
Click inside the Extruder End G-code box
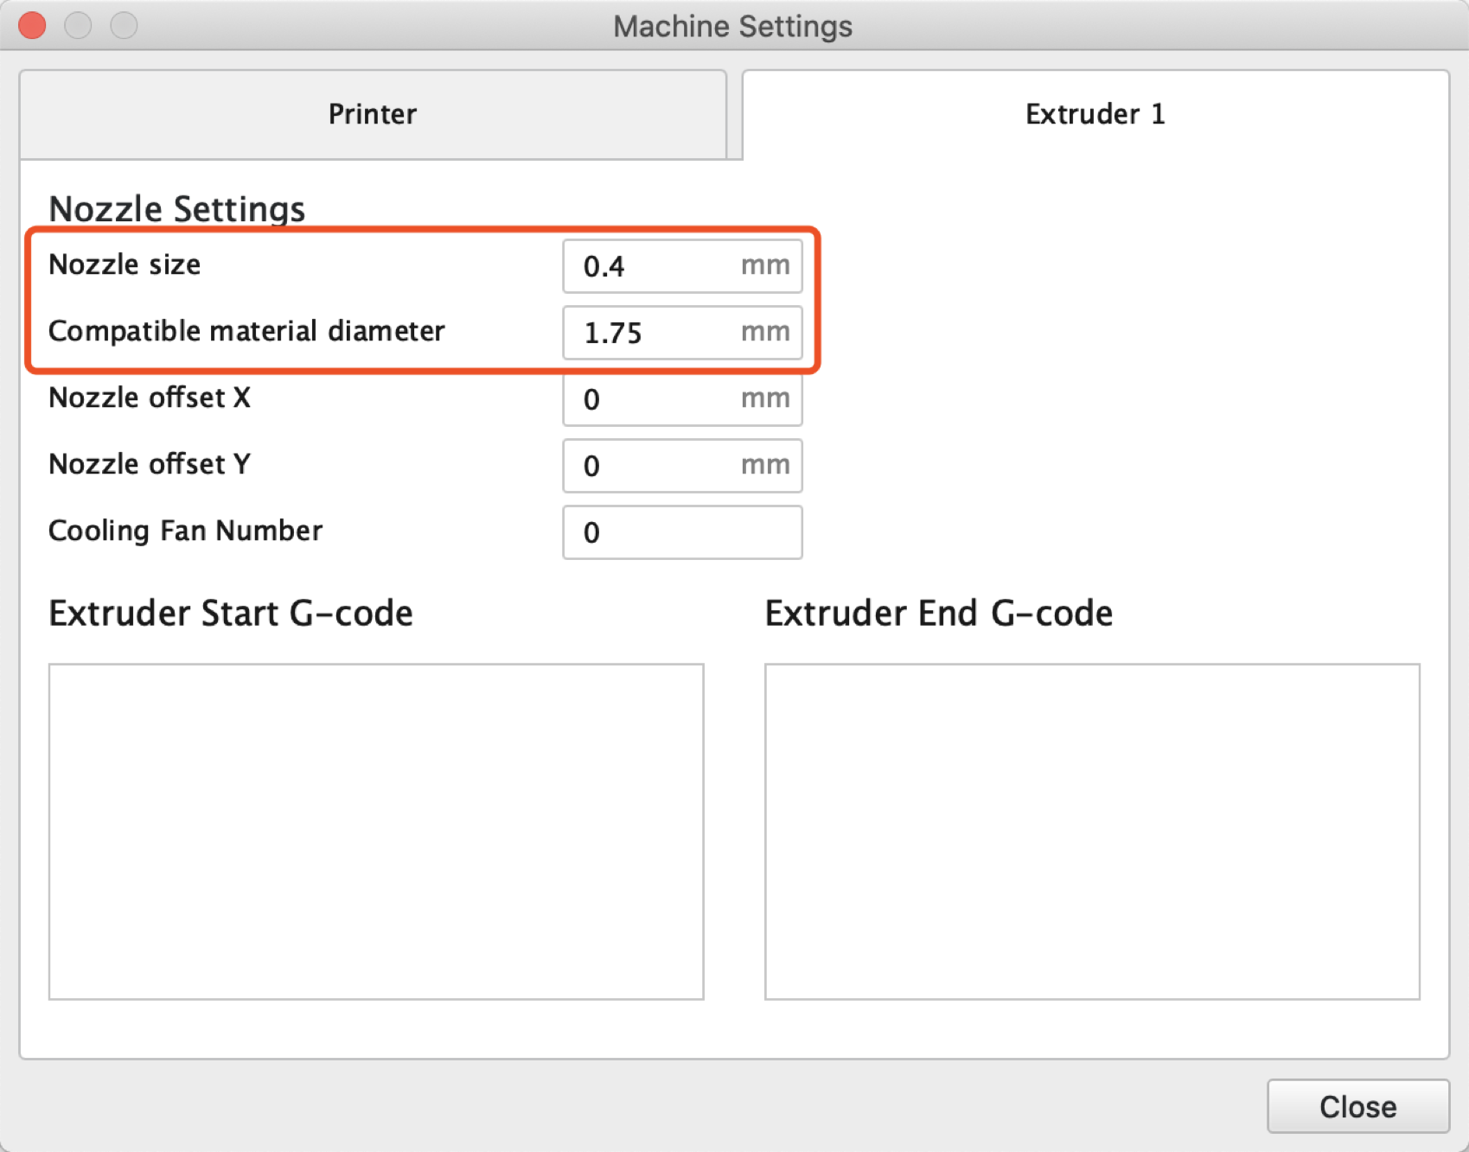pos(1092,831)
